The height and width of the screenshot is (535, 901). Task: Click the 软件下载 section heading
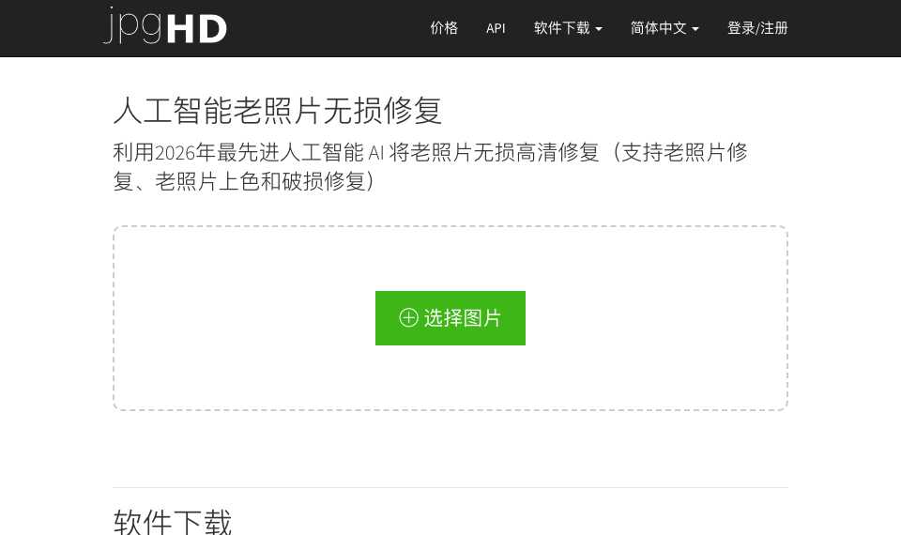[173, 521]
